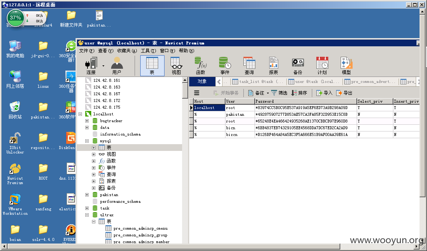The width and height of the screenshot is (427, 251).
Task: Open the 查看 menu
Action: pos(106,50)
